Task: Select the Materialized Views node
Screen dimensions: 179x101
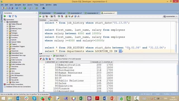Action: coord(17,53)
